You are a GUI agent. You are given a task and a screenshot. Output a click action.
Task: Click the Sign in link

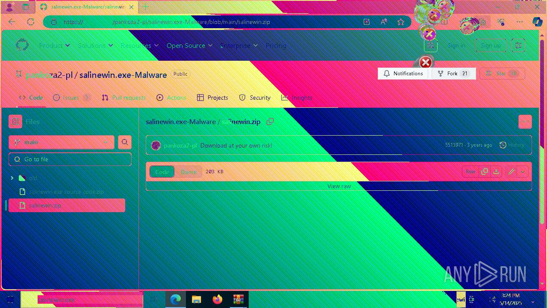coord(456,45)
